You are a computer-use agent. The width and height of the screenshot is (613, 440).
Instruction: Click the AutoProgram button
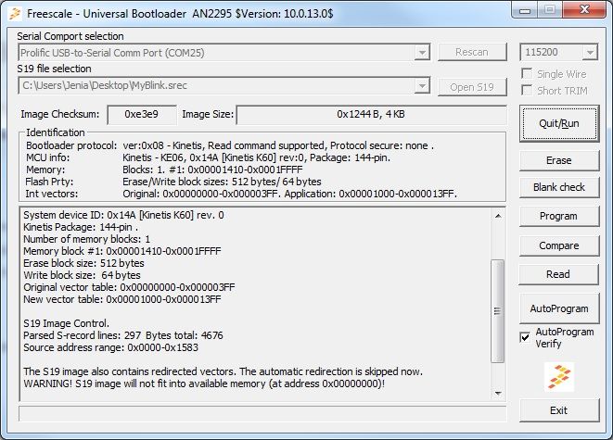(559, 308)
